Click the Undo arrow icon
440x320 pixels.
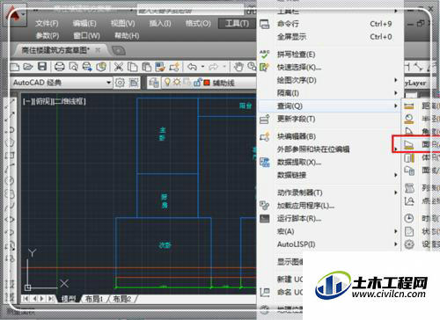(192, 67)
